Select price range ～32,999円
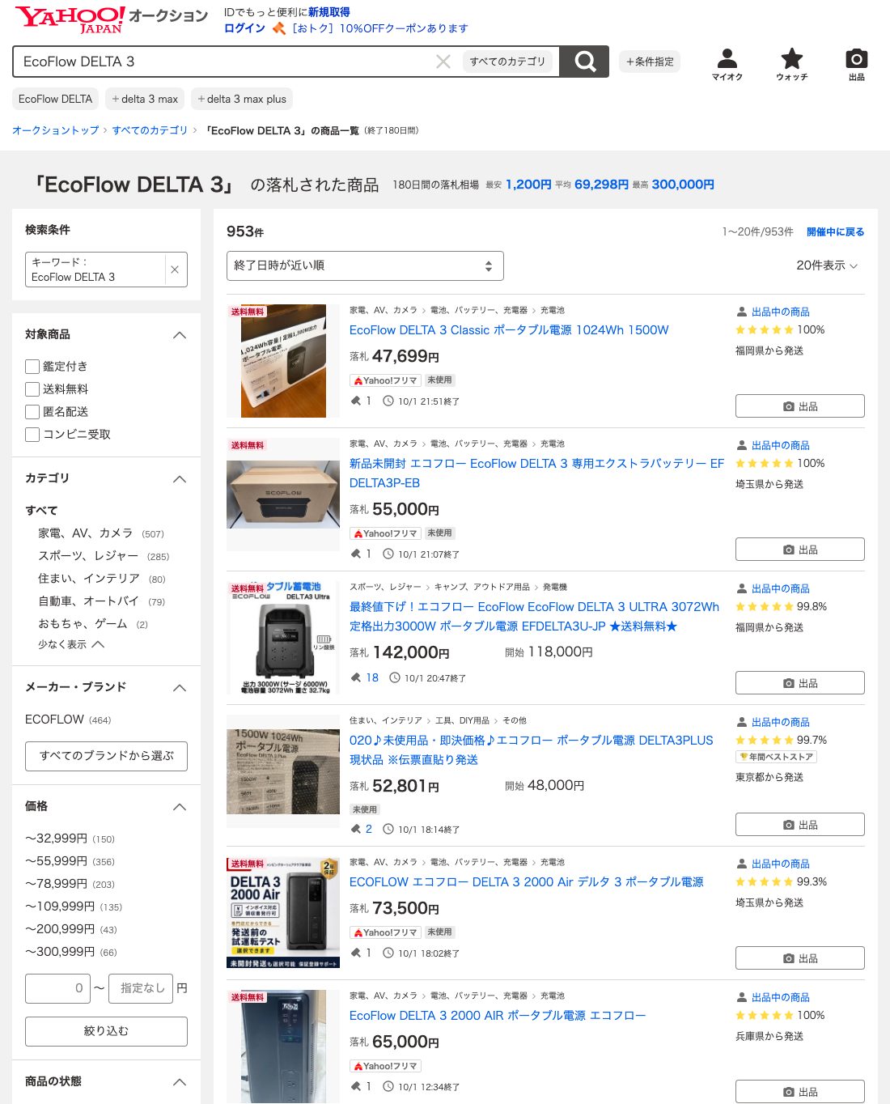890x1104 pixels. point(56,839)
